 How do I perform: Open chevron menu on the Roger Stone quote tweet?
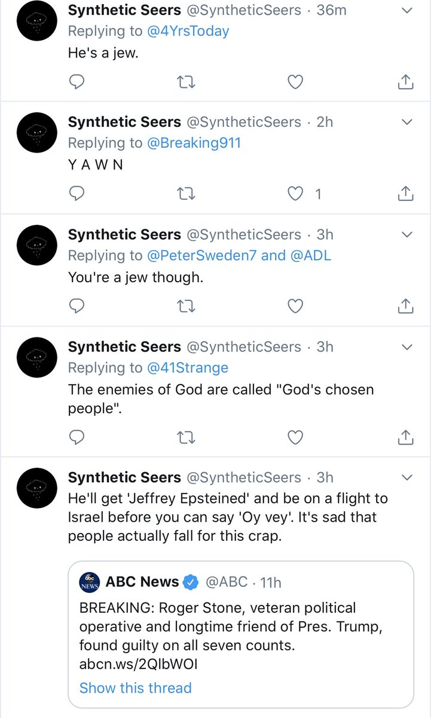(x=406, y=477)
